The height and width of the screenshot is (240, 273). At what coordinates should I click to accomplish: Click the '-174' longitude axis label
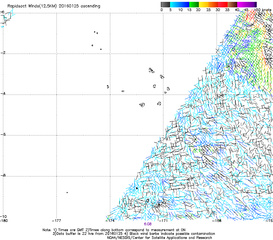pyautogui.click(x=110, y=221)
